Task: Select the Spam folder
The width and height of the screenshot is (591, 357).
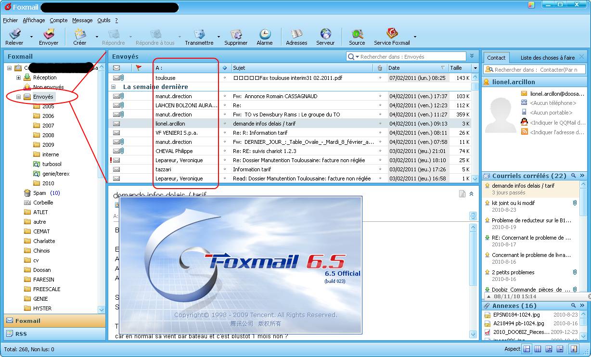Action: click(39, 193)
